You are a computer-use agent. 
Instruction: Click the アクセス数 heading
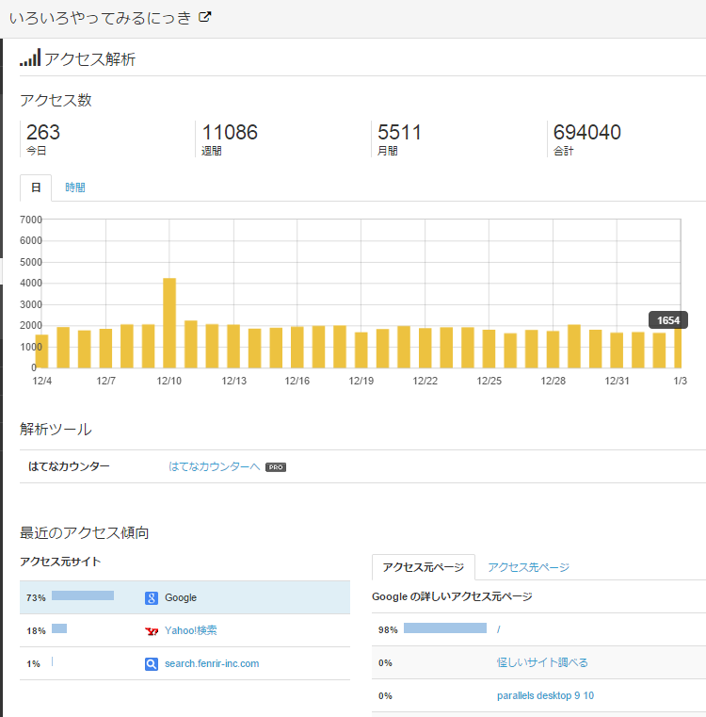click(x=56, y=100)
